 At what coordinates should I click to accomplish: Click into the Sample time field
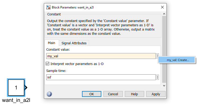[x=101, y=77]
